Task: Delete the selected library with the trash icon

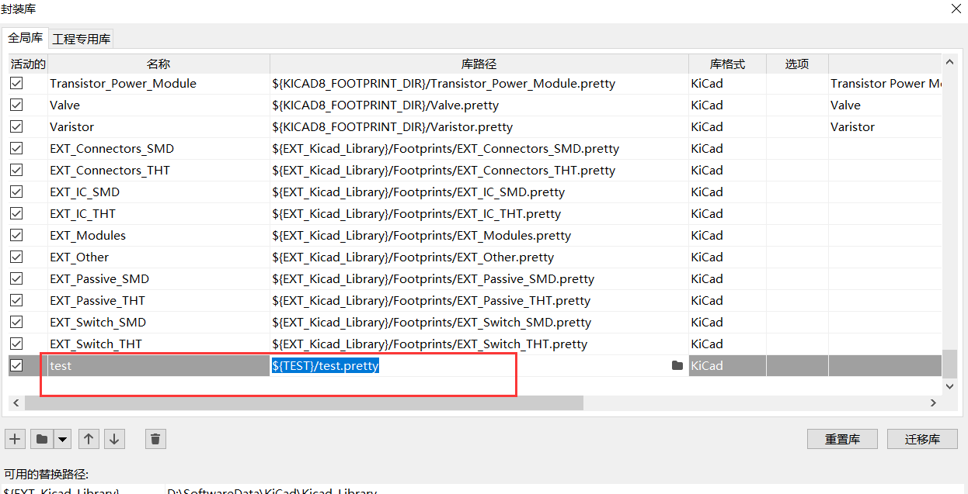Action: [155, 439]
